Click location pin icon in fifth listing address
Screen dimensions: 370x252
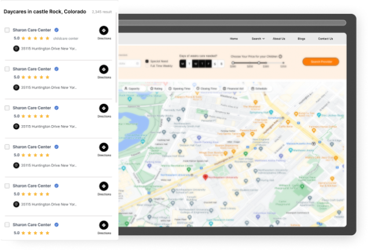[x=16, y=204]
